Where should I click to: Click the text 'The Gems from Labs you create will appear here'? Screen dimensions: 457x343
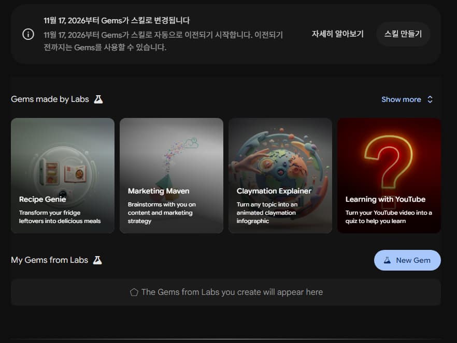232,292
